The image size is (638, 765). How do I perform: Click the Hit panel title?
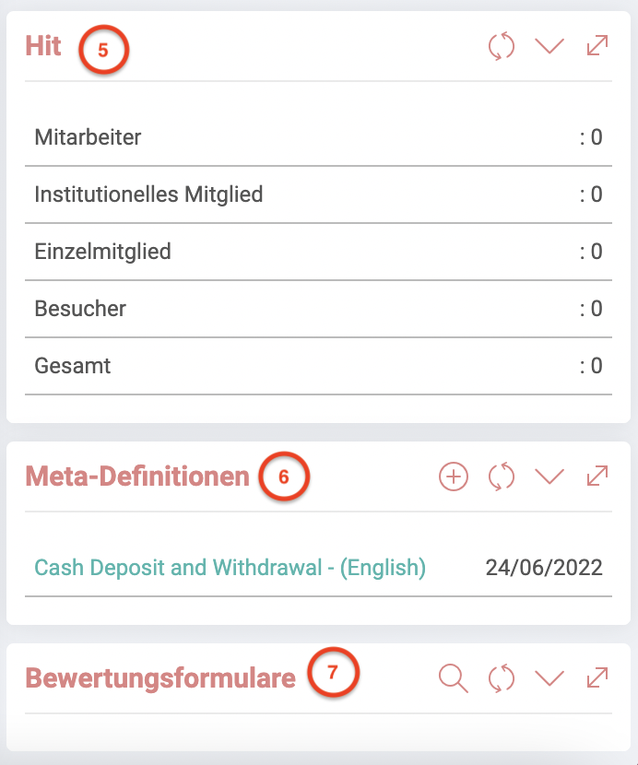pos(43,46)
